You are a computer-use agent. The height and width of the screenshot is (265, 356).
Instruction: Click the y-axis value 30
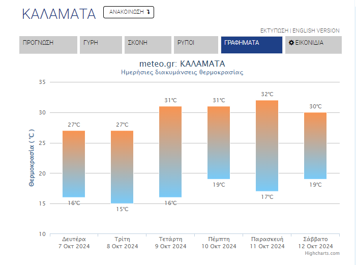tap(42, 112)
